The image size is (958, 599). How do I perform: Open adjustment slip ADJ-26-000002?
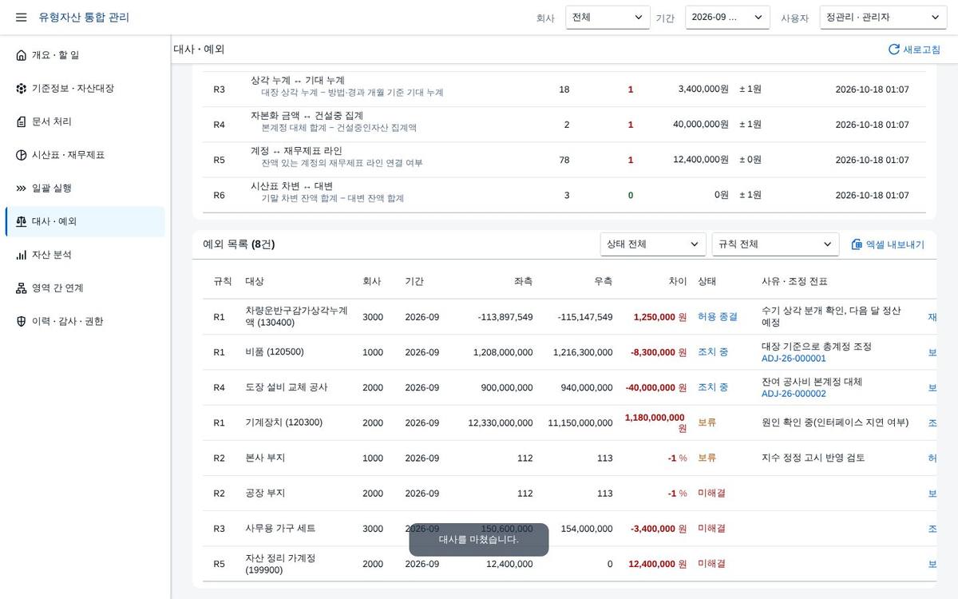pyautogui.click(x=794, y=394)
